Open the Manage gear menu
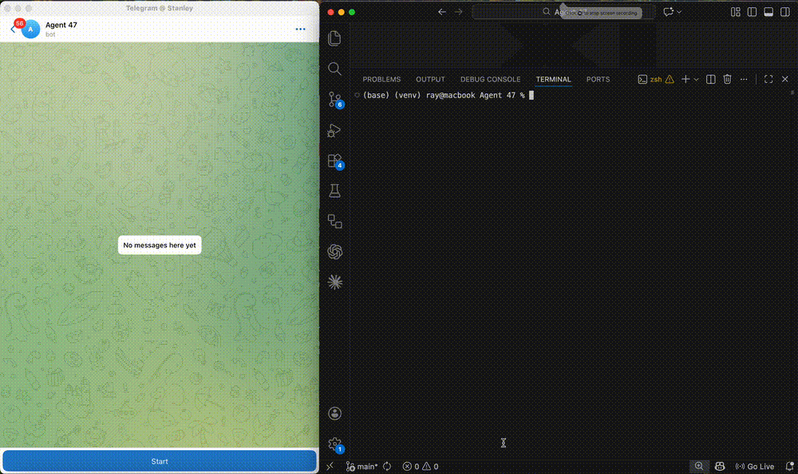Viewport: 798px width, 474px height. pos(335,444)
